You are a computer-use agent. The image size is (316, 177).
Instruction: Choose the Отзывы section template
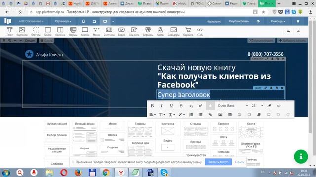click(x=196, y=129)
